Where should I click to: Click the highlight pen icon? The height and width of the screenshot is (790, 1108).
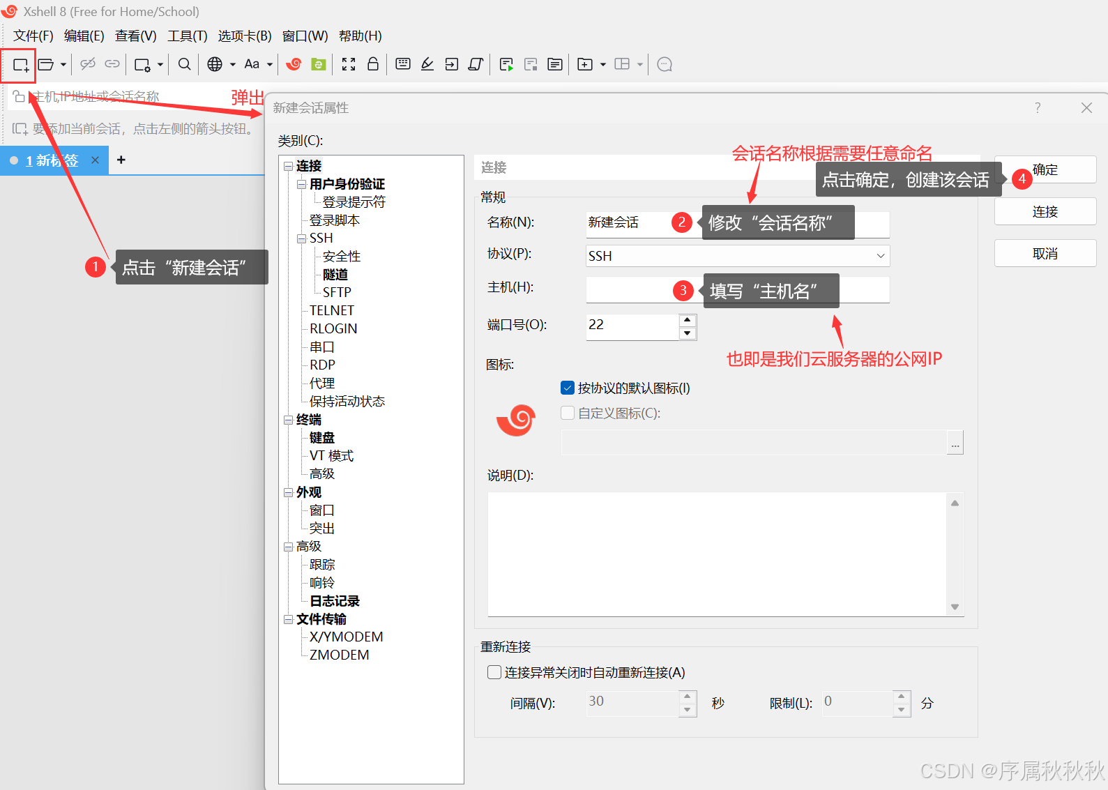427,64
